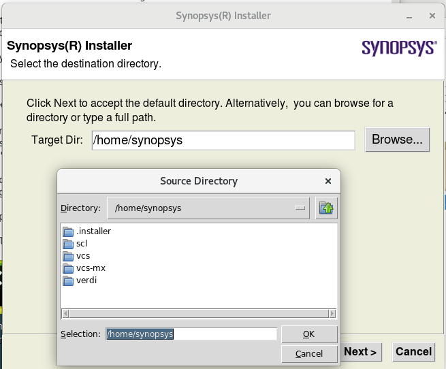This screenshot has height=369, width=446.
Task: Click horizontal scrollbar left arrow
Action: 65,314
